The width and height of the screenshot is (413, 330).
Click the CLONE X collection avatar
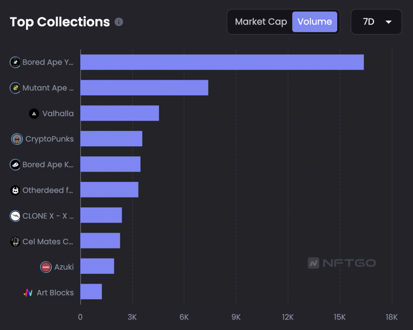[x=15, y=216]
